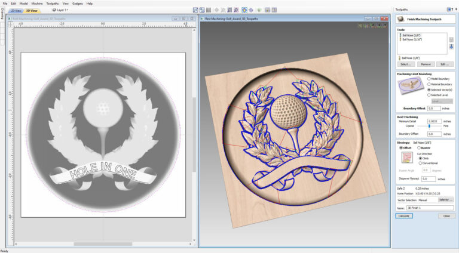
Task: Select the Raster strategy option
Action: pos(419,148)
